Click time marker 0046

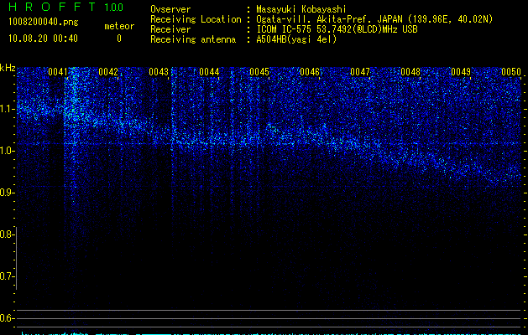[x=310, y=72]
